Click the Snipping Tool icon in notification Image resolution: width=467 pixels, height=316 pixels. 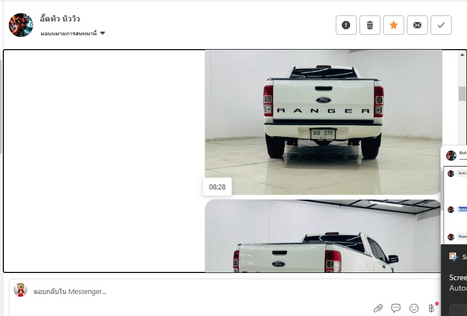pos(453,256)
